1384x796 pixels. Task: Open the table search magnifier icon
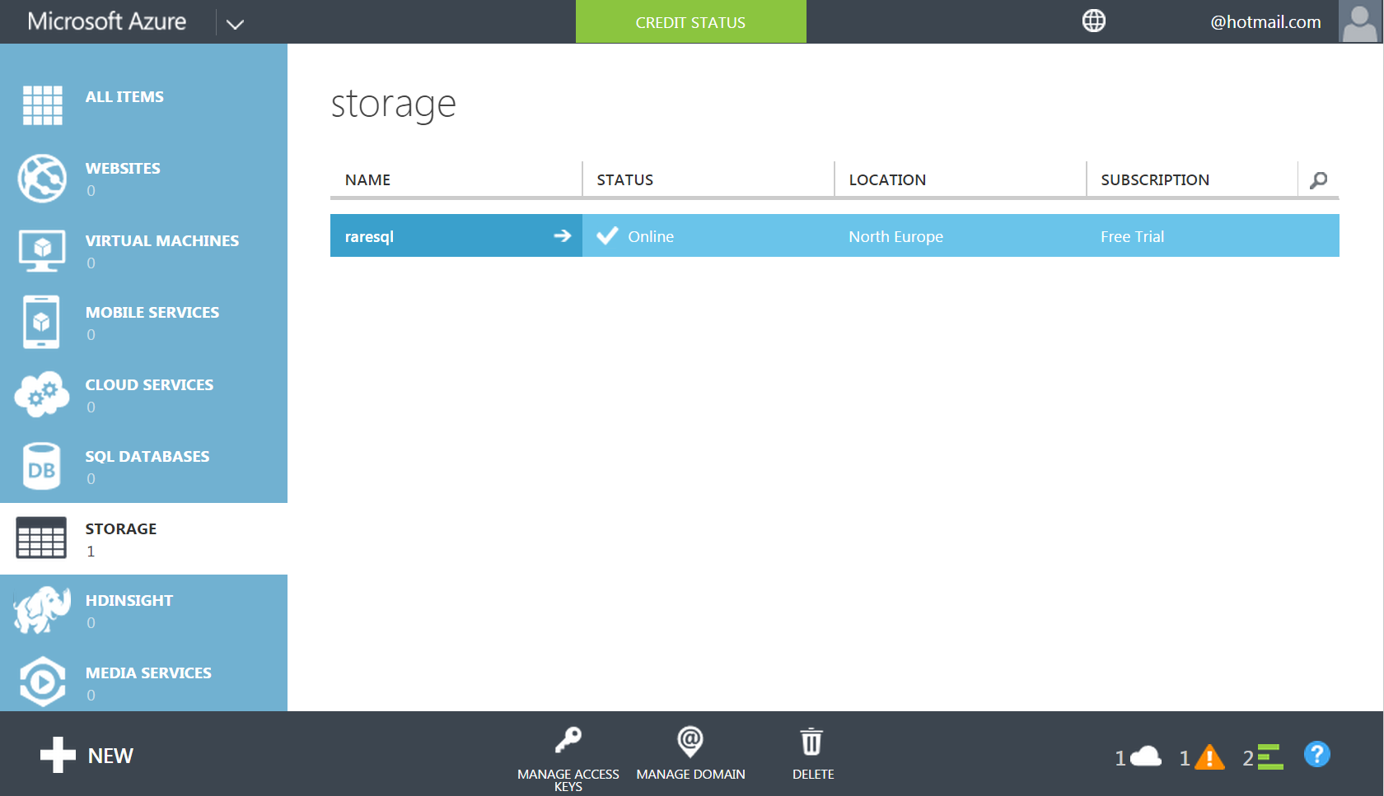[x=1318, y=180]
